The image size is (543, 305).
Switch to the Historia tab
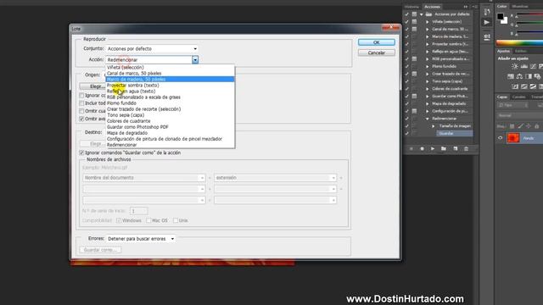pos(411,7)
